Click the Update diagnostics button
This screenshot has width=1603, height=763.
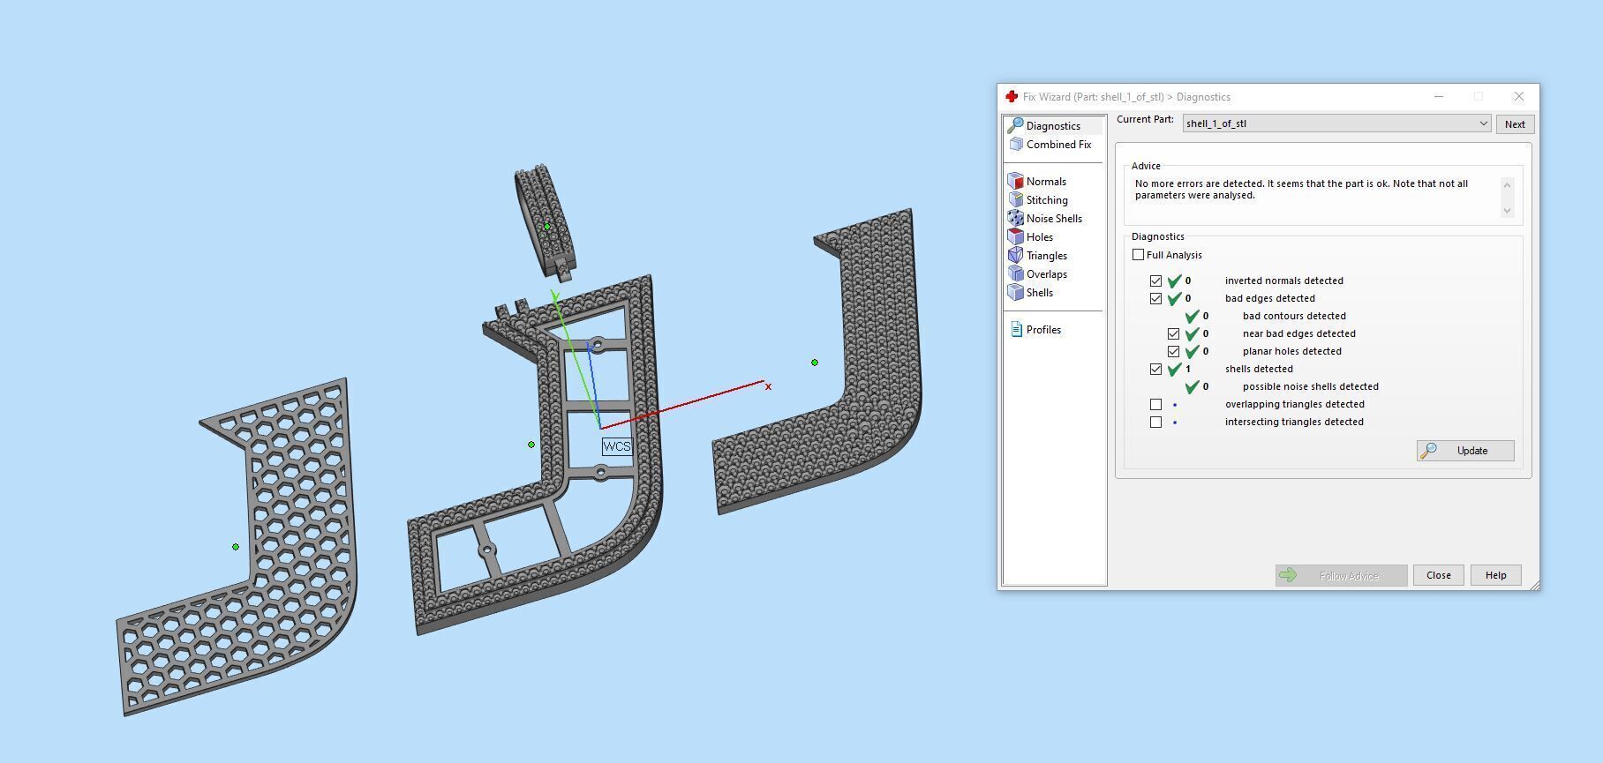(1465, 451)
